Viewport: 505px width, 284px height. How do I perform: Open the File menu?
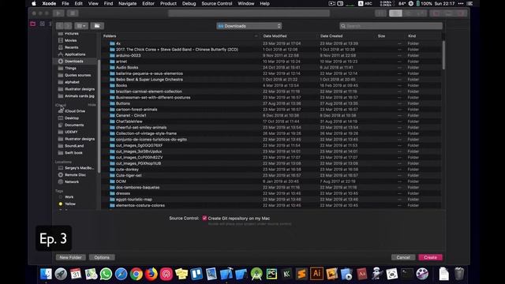(x=65, y=3)
